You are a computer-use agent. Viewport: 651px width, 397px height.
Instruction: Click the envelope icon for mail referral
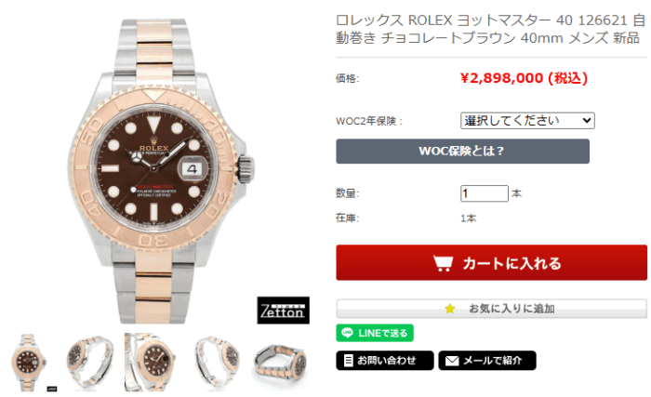452,361
